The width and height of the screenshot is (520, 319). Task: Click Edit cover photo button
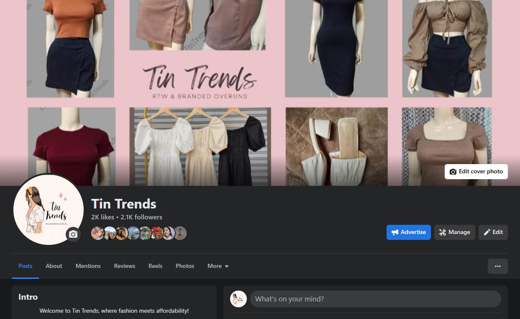pyautogui.click(x=476, y=172)
